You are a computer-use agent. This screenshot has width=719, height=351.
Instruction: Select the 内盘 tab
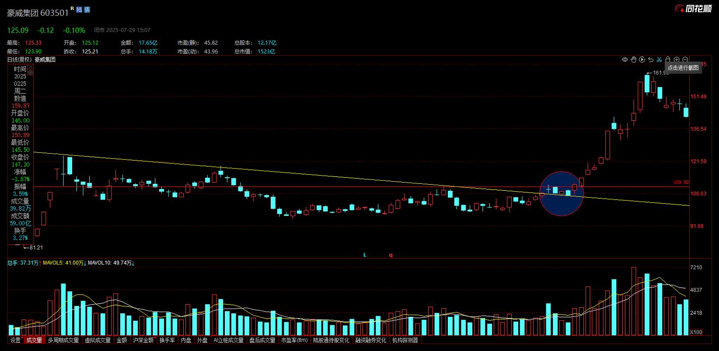(x=186, y=340)
